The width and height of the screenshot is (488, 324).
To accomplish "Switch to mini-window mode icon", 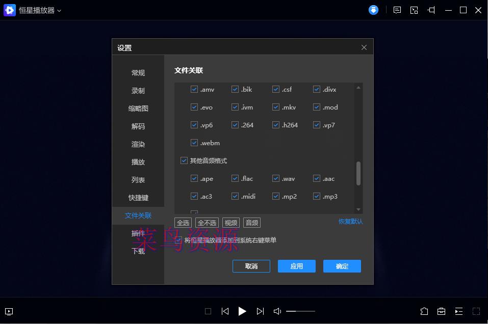I will 414,10.
